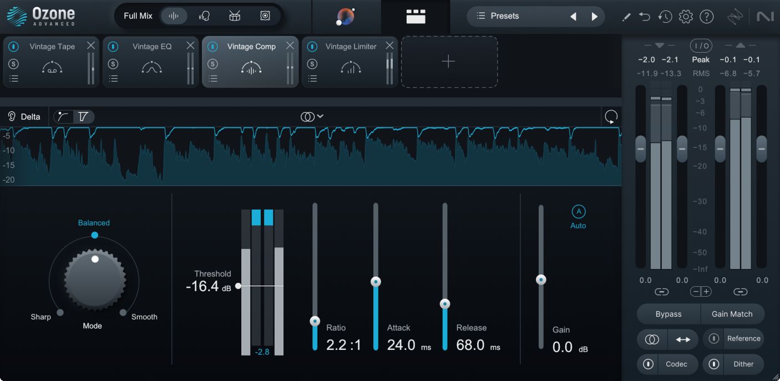
Task: Open Vintage Tape module preset list
Action: pyautogui.click(x=14, y=79)
